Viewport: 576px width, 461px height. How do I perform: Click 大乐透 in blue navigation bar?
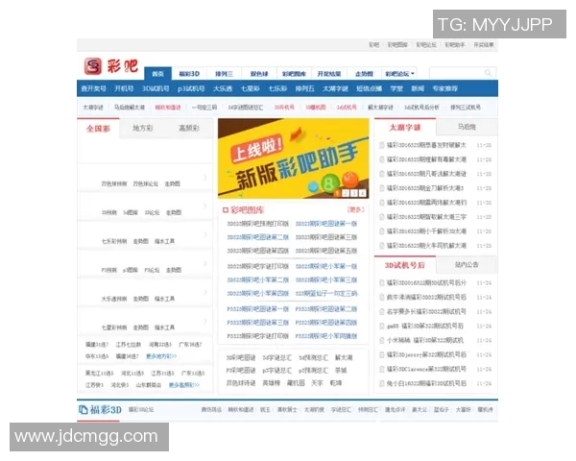[x=223, y=88]
